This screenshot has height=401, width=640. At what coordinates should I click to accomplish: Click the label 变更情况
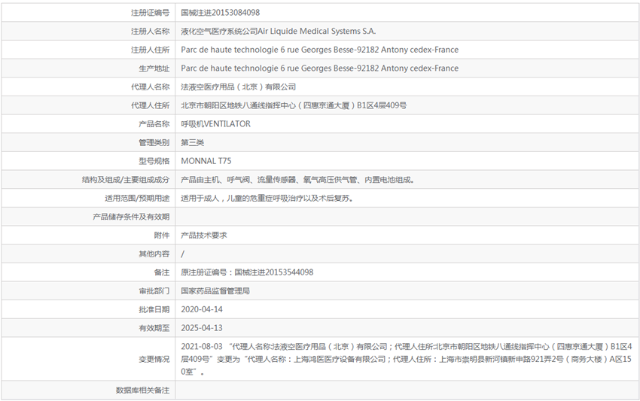click(154, 359)
